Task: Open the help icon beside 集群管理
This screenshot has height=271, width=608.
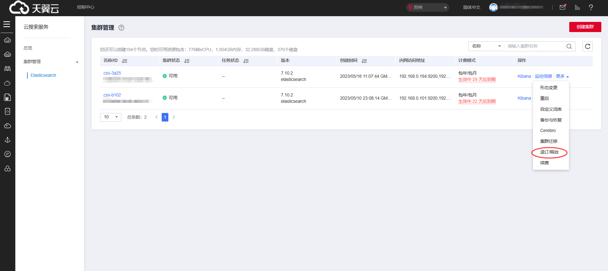Action: [121, 28]
